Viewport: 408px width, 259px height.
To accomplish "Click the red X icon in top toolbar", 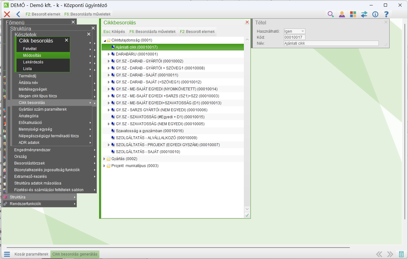I will pyautogui.click(x=7, y=14).
